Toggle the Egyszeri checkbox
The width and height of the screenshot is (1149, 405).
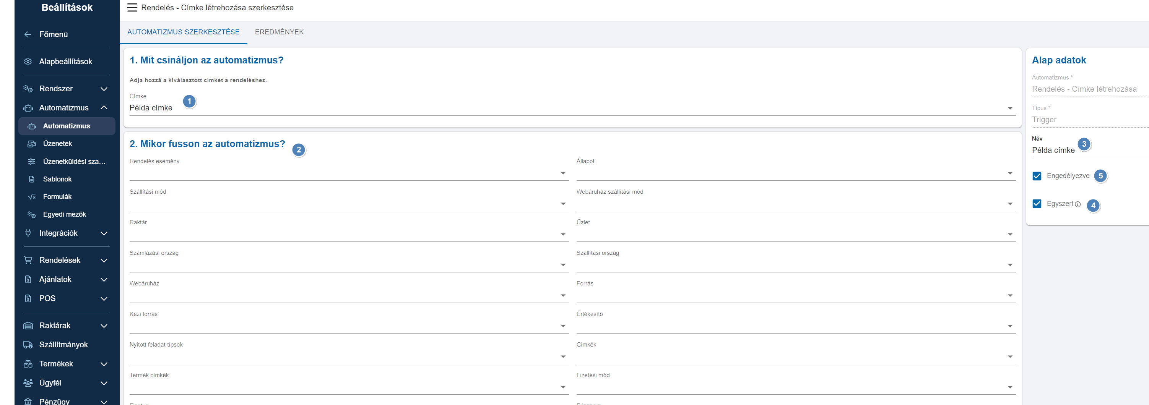point(1037,204)
